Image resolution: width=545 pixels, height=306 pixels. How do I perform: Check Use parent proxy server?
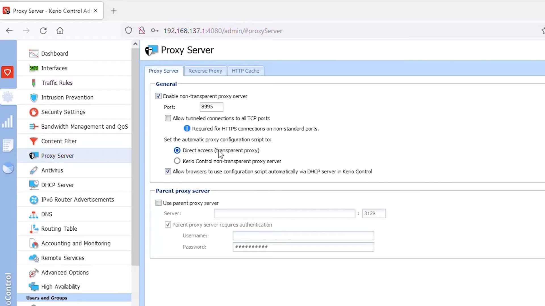pos(158,203)
